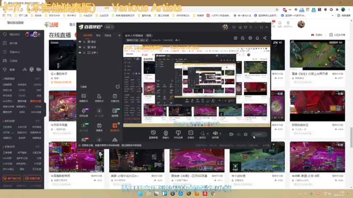The width and height of the screenshot is (353, 198).
Task: Toggle lock on 全屏 1 source
Action: (84, 52)
